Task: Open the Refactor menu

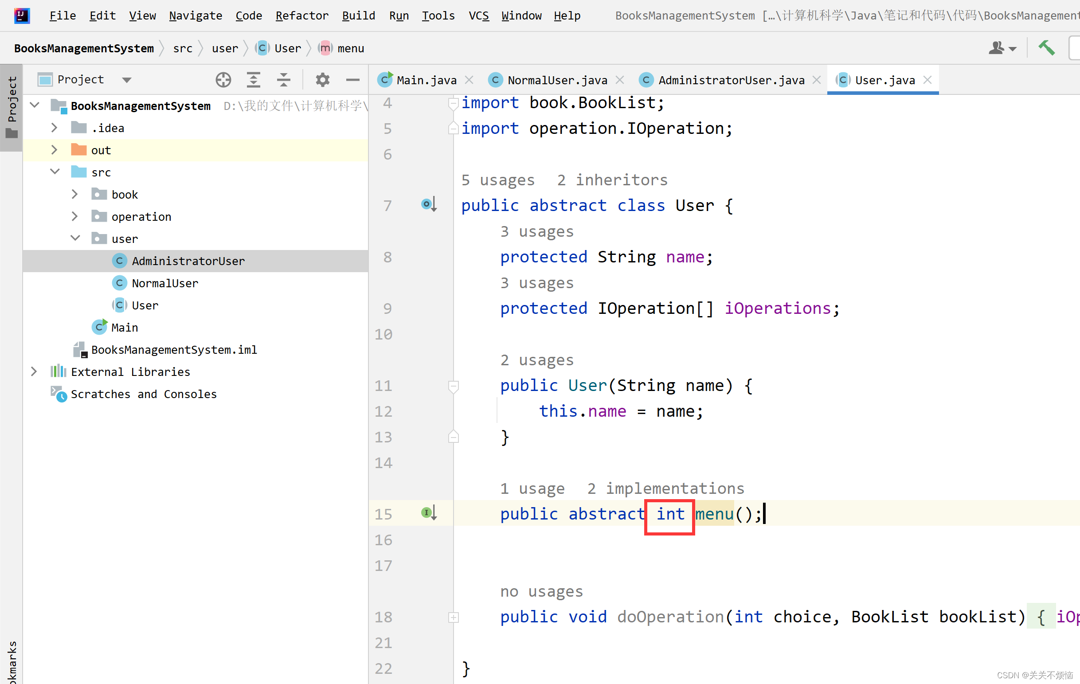Action: click(x=302, y=16)
